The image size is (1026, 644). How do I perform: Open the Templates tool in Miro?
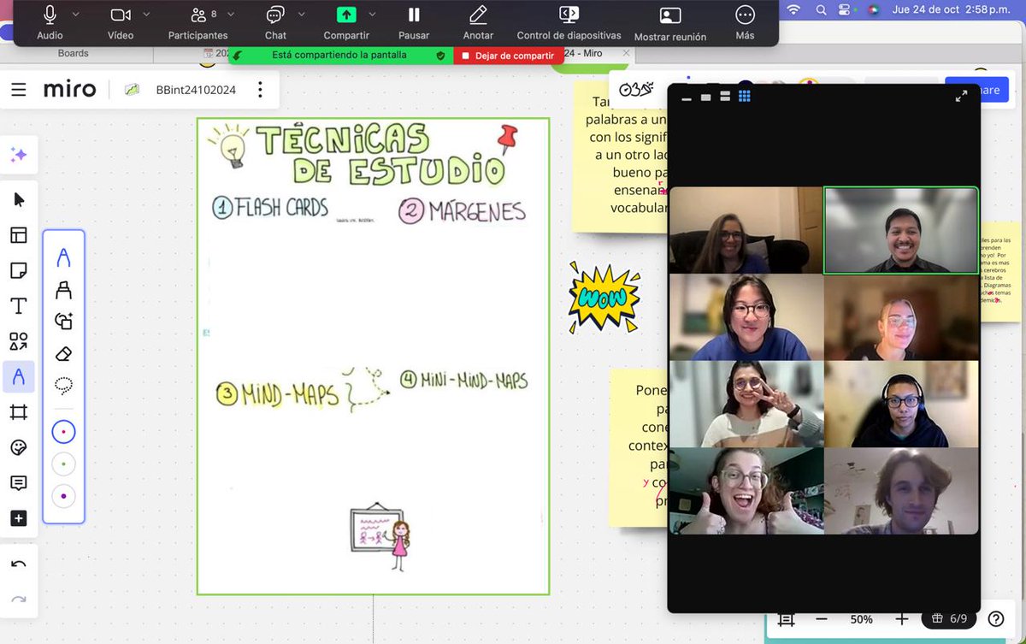point(19,235)
